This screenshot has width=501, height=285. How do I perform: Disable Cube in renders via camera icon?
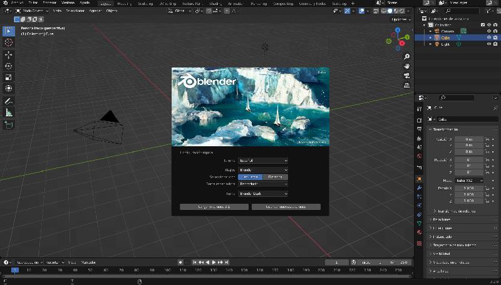click(495, 37)
